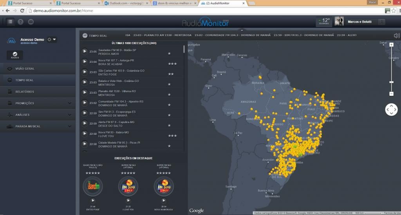The height and width of the screenshot is (215, 401).
Task: Zoom in on the map with plus
Action: (x=391, y=45)
